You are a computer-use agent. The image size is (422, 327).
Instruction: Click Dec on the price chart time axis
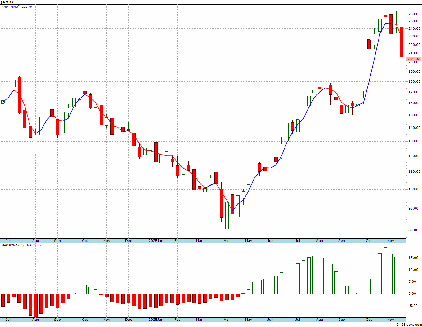tap(128, 241)
